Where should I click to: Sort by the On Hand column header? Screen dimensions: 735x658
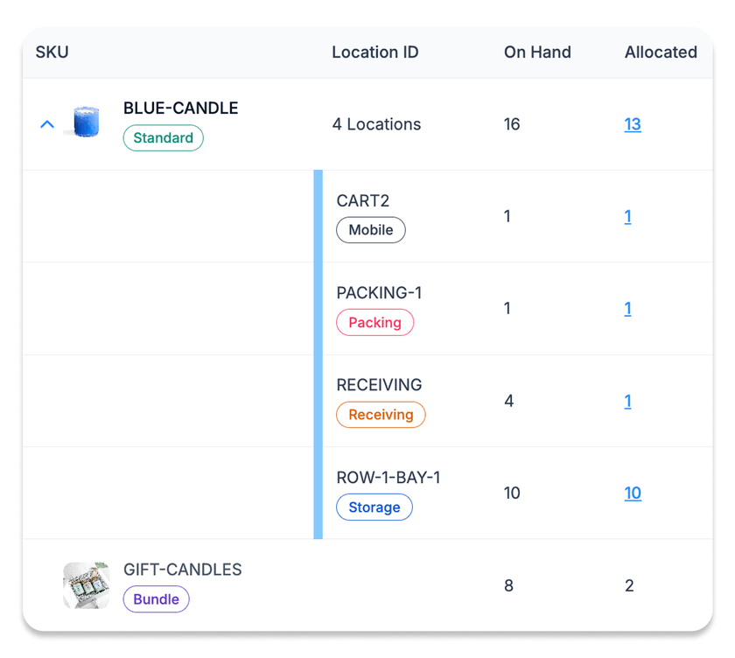point(536,52)
